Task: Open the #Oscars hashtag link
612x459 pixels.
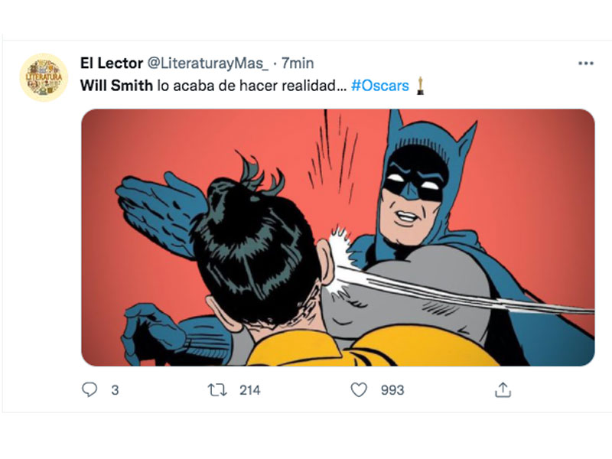Action: click(379, 85)
